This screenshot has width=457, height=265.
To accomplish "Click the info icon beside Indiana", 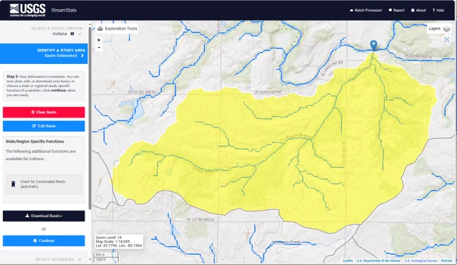I will 73,34.
